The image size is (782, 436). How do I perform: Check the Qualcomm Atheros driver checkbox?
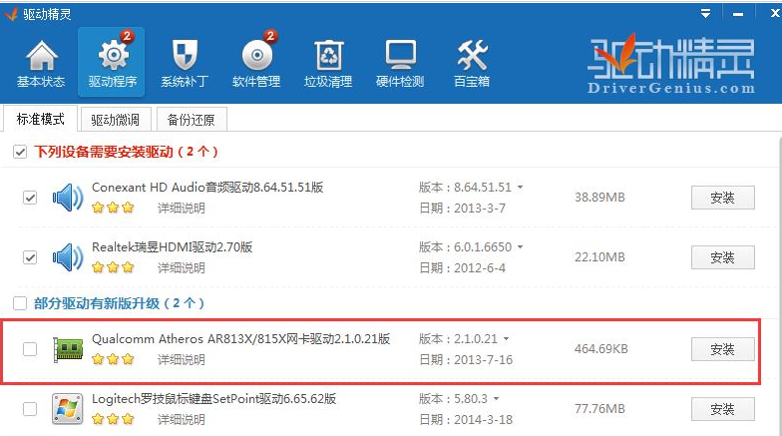pyautogui.click(x=30, y=349)
